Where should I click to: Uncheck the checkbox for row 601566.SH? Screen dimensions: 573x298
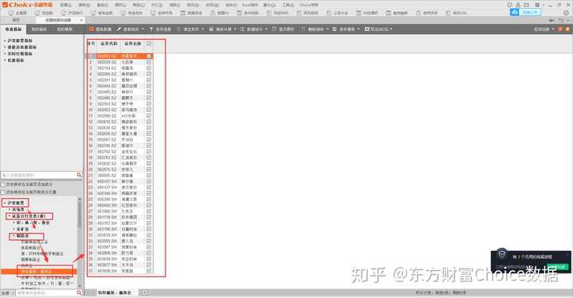(x=149, y=211)
